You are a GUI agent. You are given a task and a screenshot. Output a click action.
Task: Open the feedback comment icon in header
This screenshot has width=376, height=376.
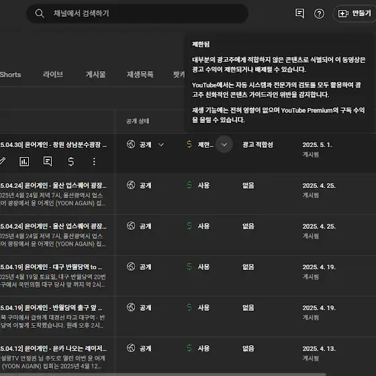(299, 13)
